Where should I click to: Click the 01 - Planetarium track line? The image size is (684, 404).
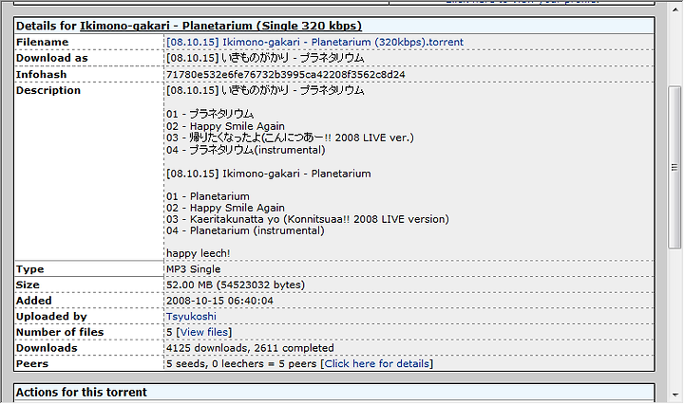[208, 196]
